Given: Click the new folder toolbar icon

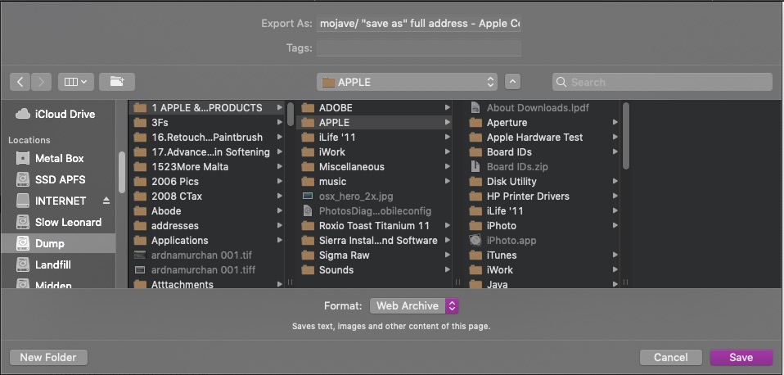Looking at the screenshot, I should point(117,82).
